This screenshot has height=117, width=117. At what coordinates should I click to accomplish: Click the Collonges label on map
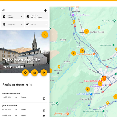[x=76, y=11]
